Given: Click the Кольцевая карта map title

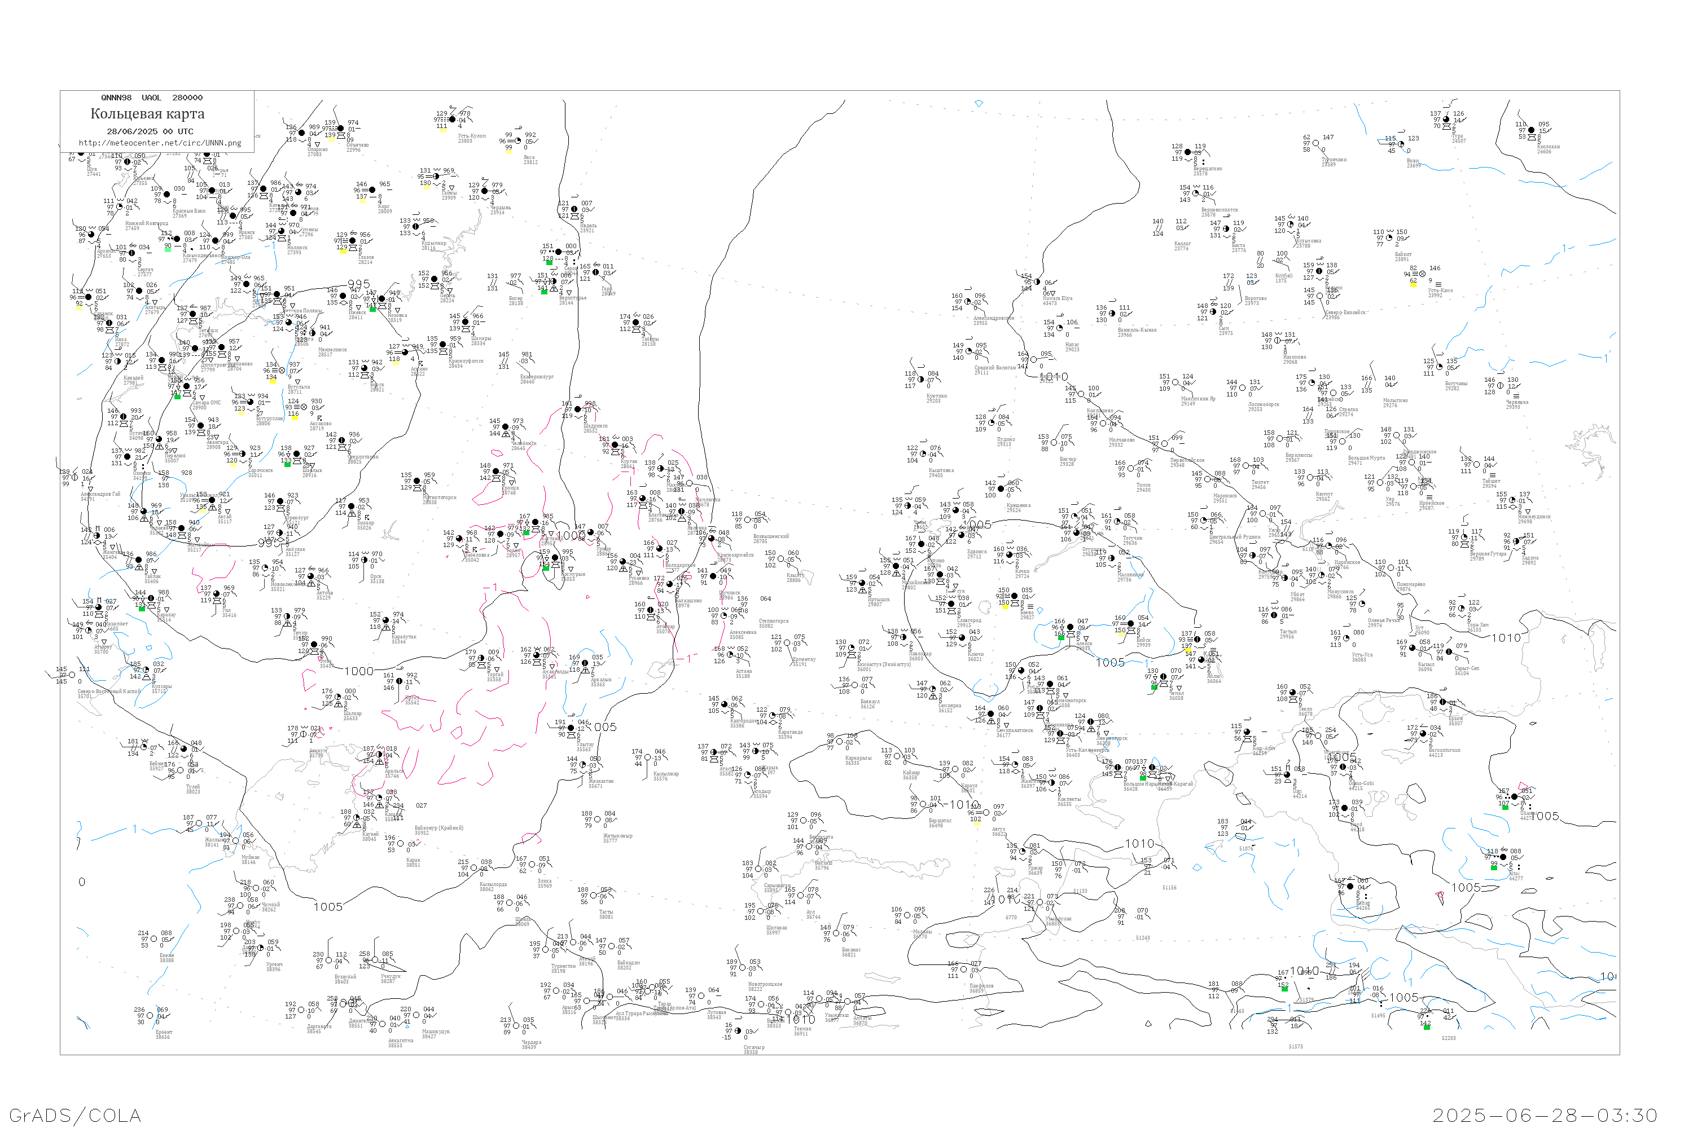Looking at the screenshot, I should point(147,114).
